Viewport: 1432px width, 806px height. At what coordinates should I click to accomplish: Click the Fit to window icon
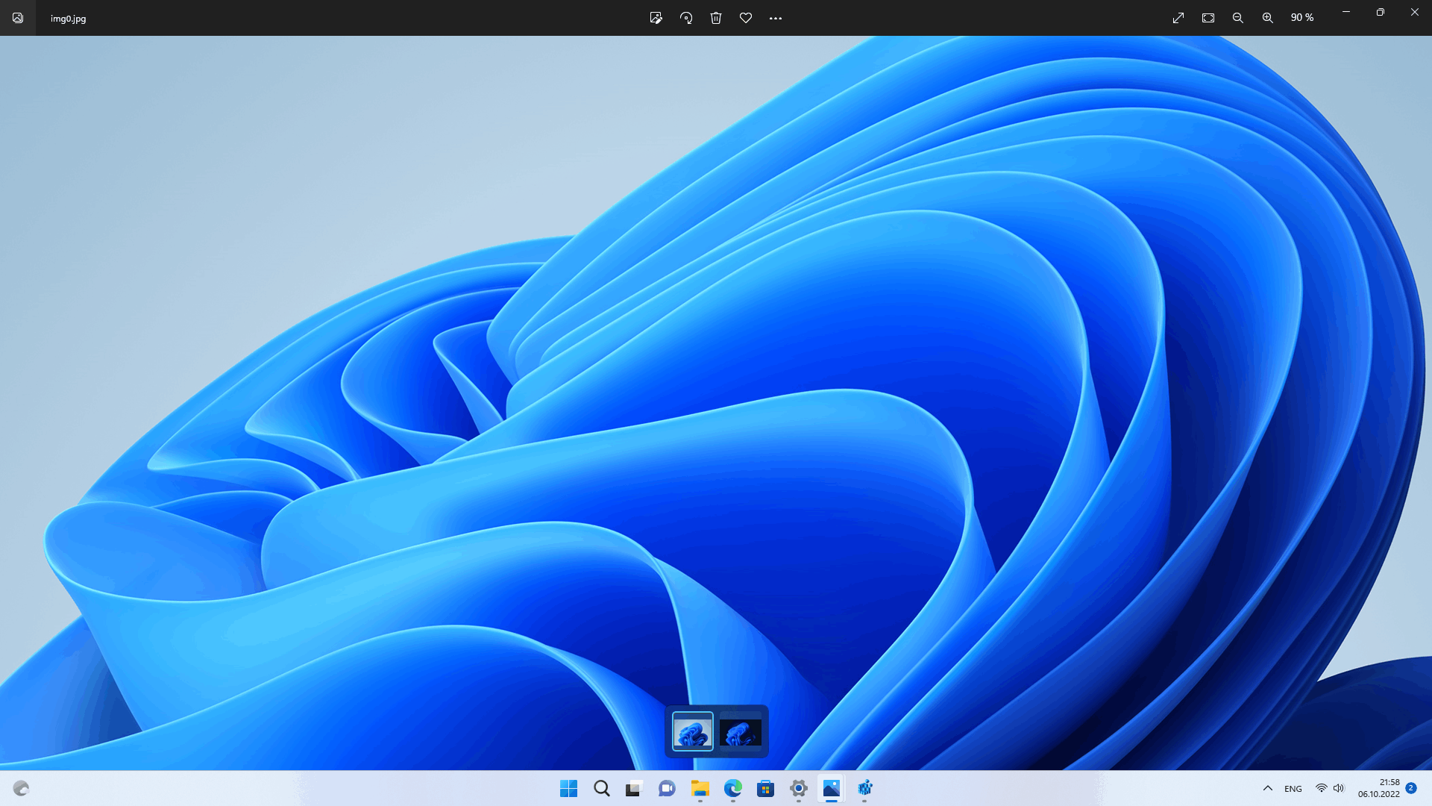(1208, 18)
